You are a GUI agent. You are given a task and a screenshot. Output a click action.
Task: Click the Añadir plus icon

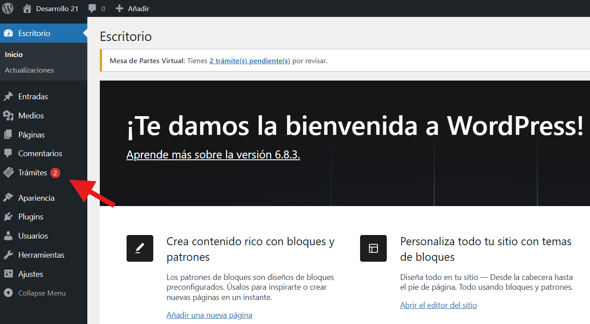(119, 8)
